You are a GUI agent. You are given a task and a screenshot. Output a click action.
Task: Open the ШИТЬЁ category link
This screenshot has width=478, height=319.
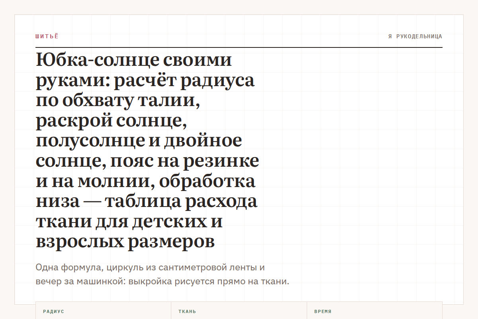pyautogui.click(x=47, y=36)
